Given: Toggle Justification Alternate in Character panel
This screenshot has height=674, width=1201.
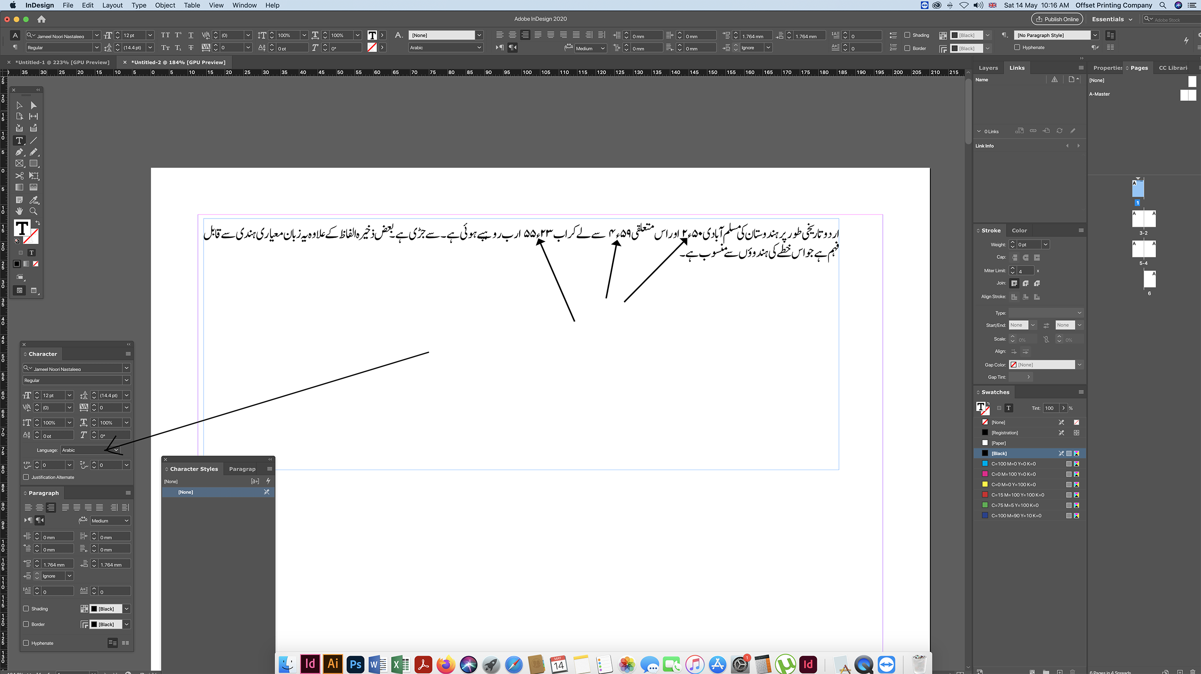Looking at the screenshot, I should point(26,477).
